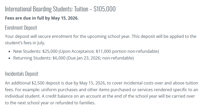Image resolution: width=202 pixels, height=111 pixels.
Task: Click the 'Due Jan 23, 2026' text
Action: 84,58
